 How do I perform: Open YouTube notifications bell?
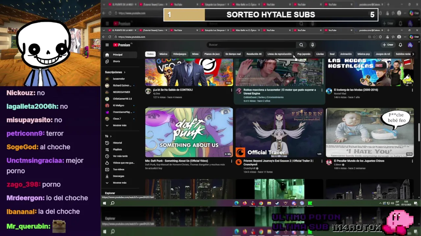coord(400,45)
